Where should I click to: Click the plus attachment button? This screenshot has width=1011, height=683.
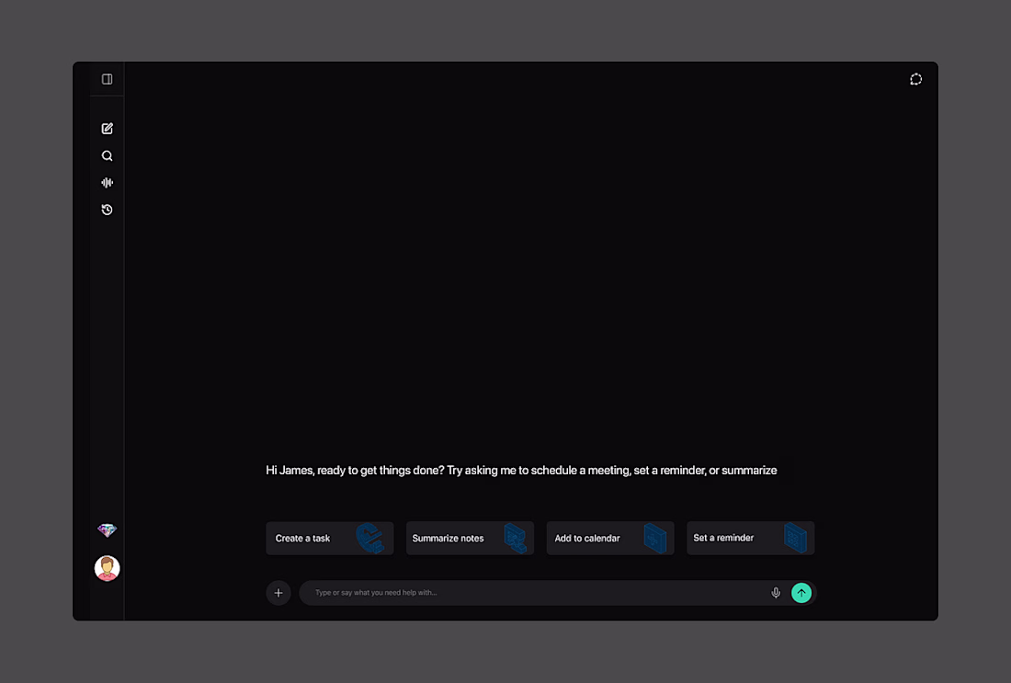click(x=278, y=593)
